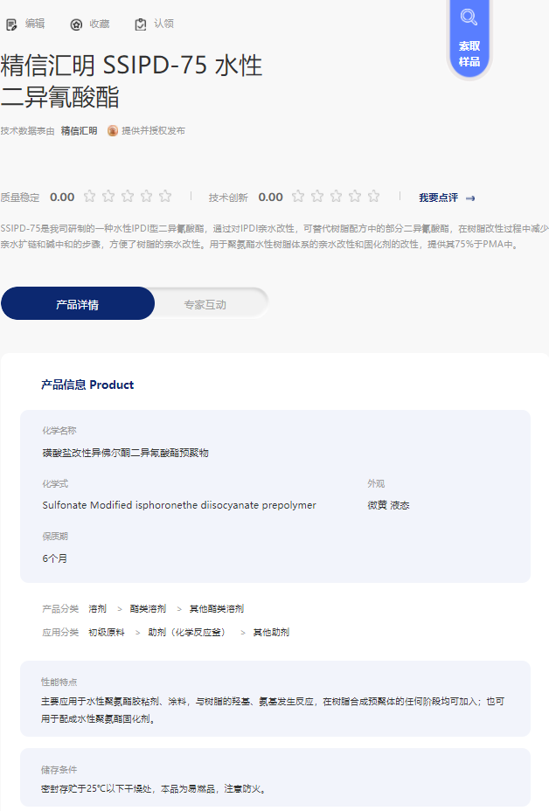Switch to the 产品详情 tab

click(x=78, y=303)
